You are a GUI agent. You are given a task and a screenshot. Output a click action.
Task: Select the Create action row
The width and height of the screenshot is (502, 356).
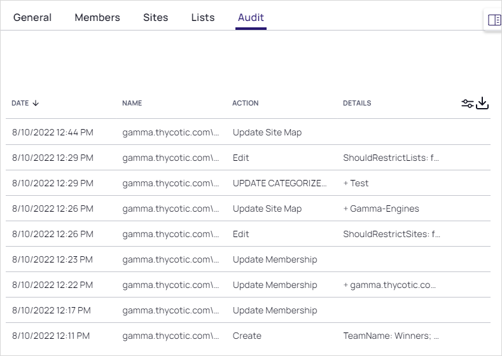click(x=247, y=336)
